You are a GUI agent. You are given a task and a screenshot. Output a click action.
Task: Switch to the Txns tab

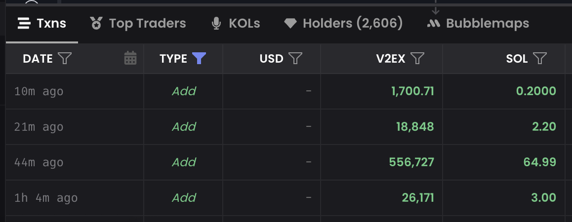(x=42, y=24)
